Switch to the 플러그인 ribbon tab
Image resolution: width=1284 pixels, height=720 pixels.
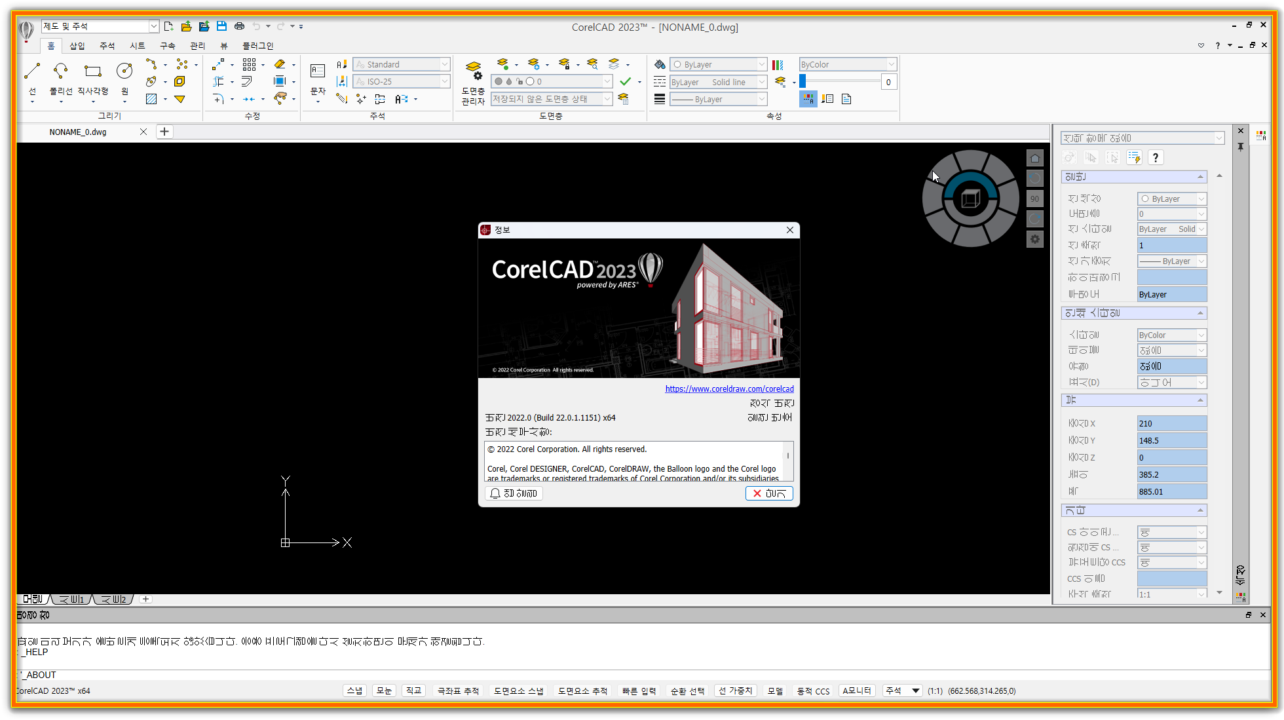257,45
